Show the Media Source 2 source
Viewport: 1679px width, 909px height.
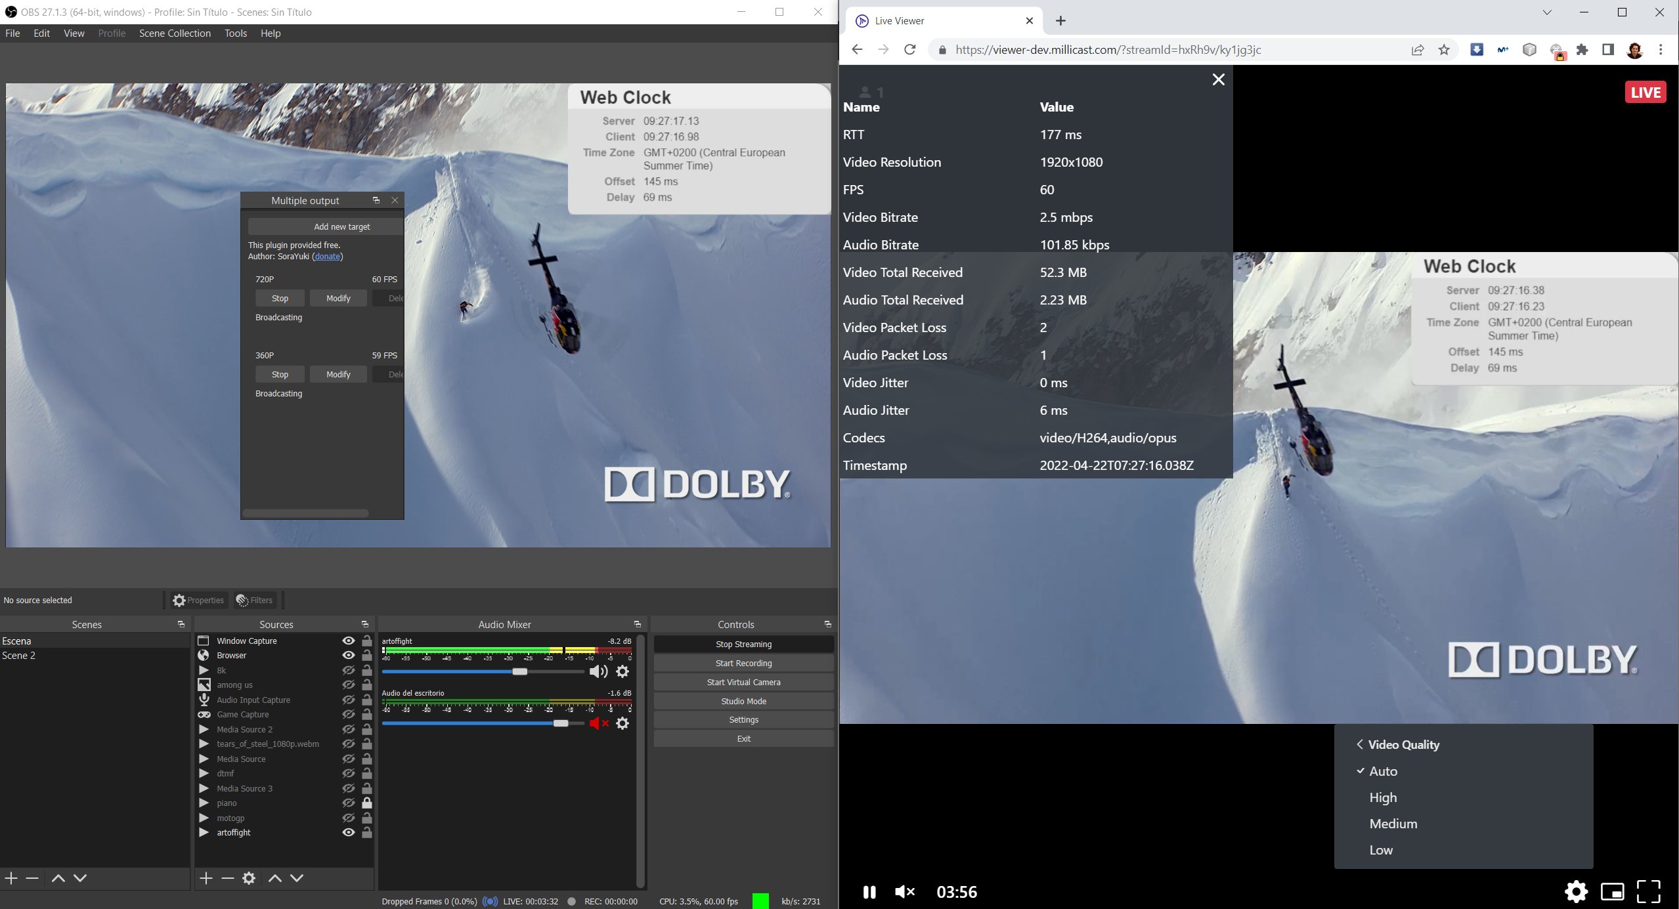click(349, 729)
